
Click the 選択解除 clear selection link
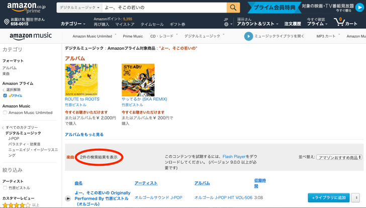click(x=13, y=89)
